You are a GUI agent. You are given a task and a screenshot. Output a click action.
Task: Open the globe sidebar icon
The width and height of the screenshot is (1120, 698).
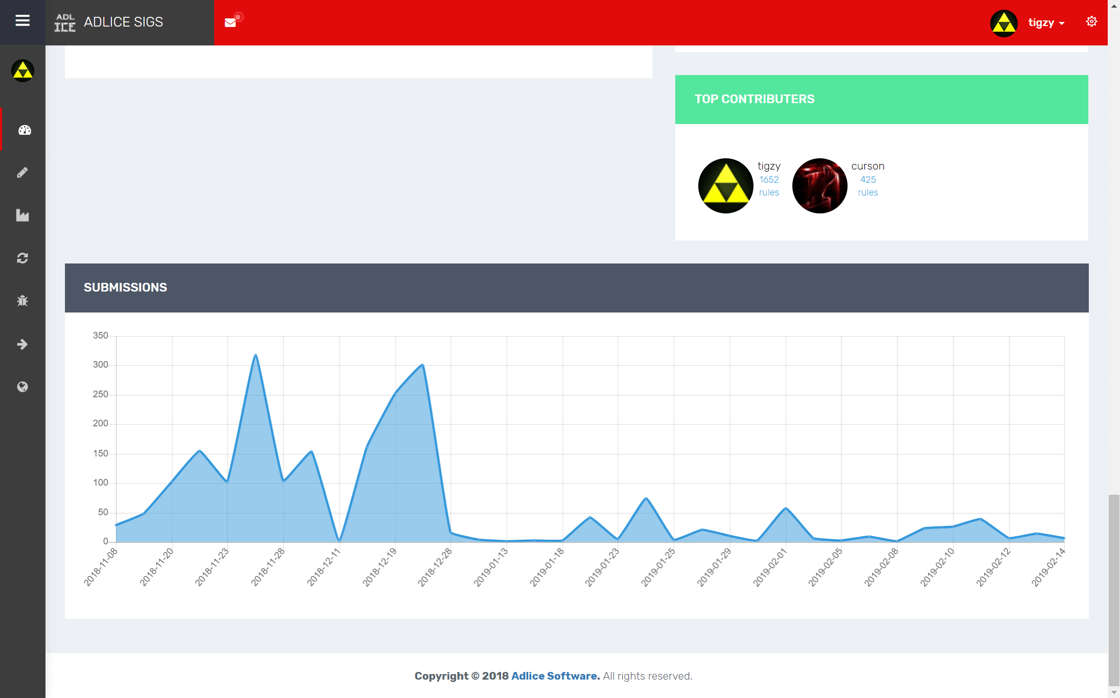click(x=22, y=387)
